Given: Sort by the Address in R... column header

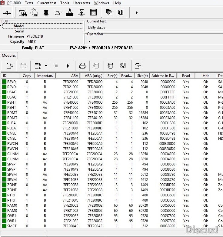Looking at the screenshot, I should click(163, 76).
